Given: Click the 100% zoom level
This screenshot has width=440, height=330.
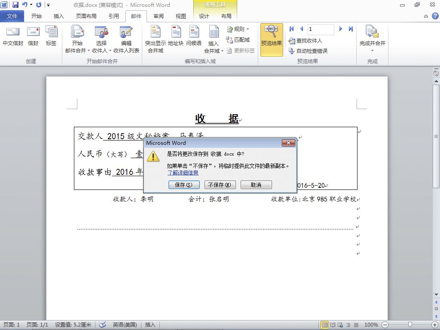Looking at the screenshot, I should (371, 325).
